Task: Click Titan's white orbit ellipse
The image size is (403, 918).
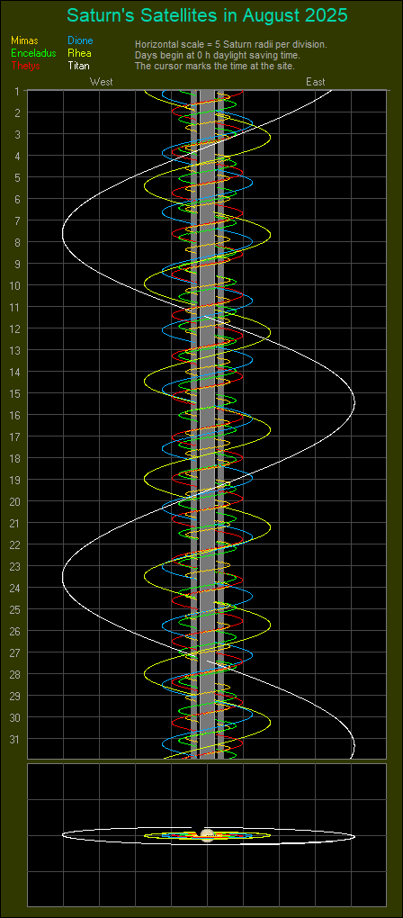Action: [63, 835]
